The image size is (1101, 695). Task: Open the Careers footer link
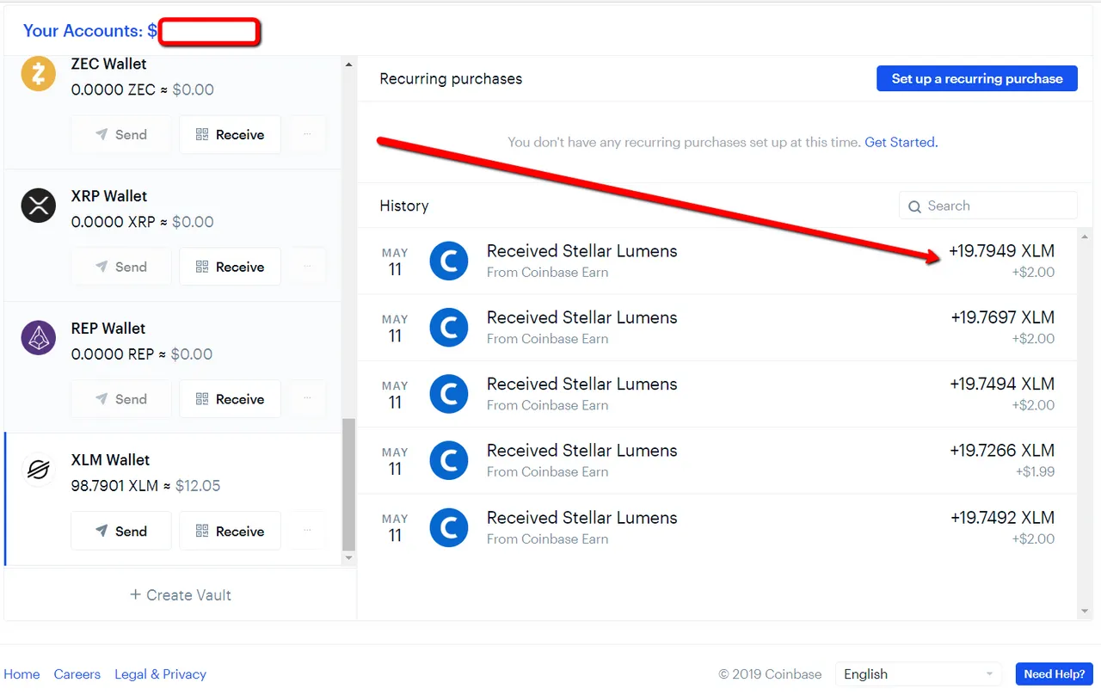click(x=77, y=674)
